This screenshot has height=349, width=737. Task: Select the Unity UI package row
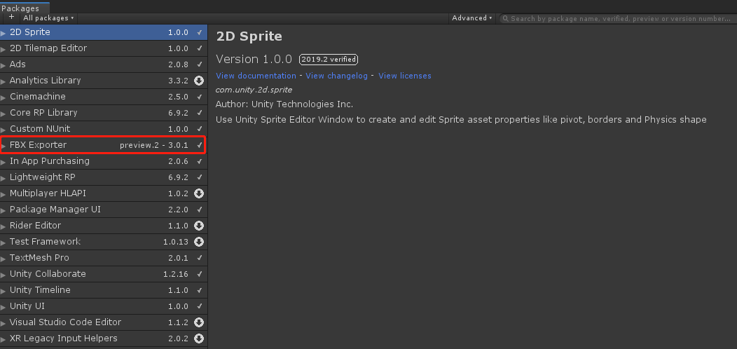[x=104, y=306]
